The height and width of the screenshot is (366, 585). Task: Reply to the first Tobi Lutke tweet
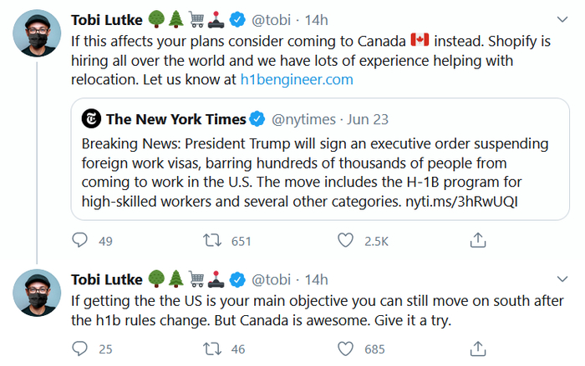tap(80, 241)
